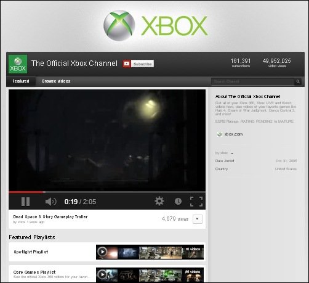Click the Country label in the About panel
309x283 pixels.
coord(222,169)
